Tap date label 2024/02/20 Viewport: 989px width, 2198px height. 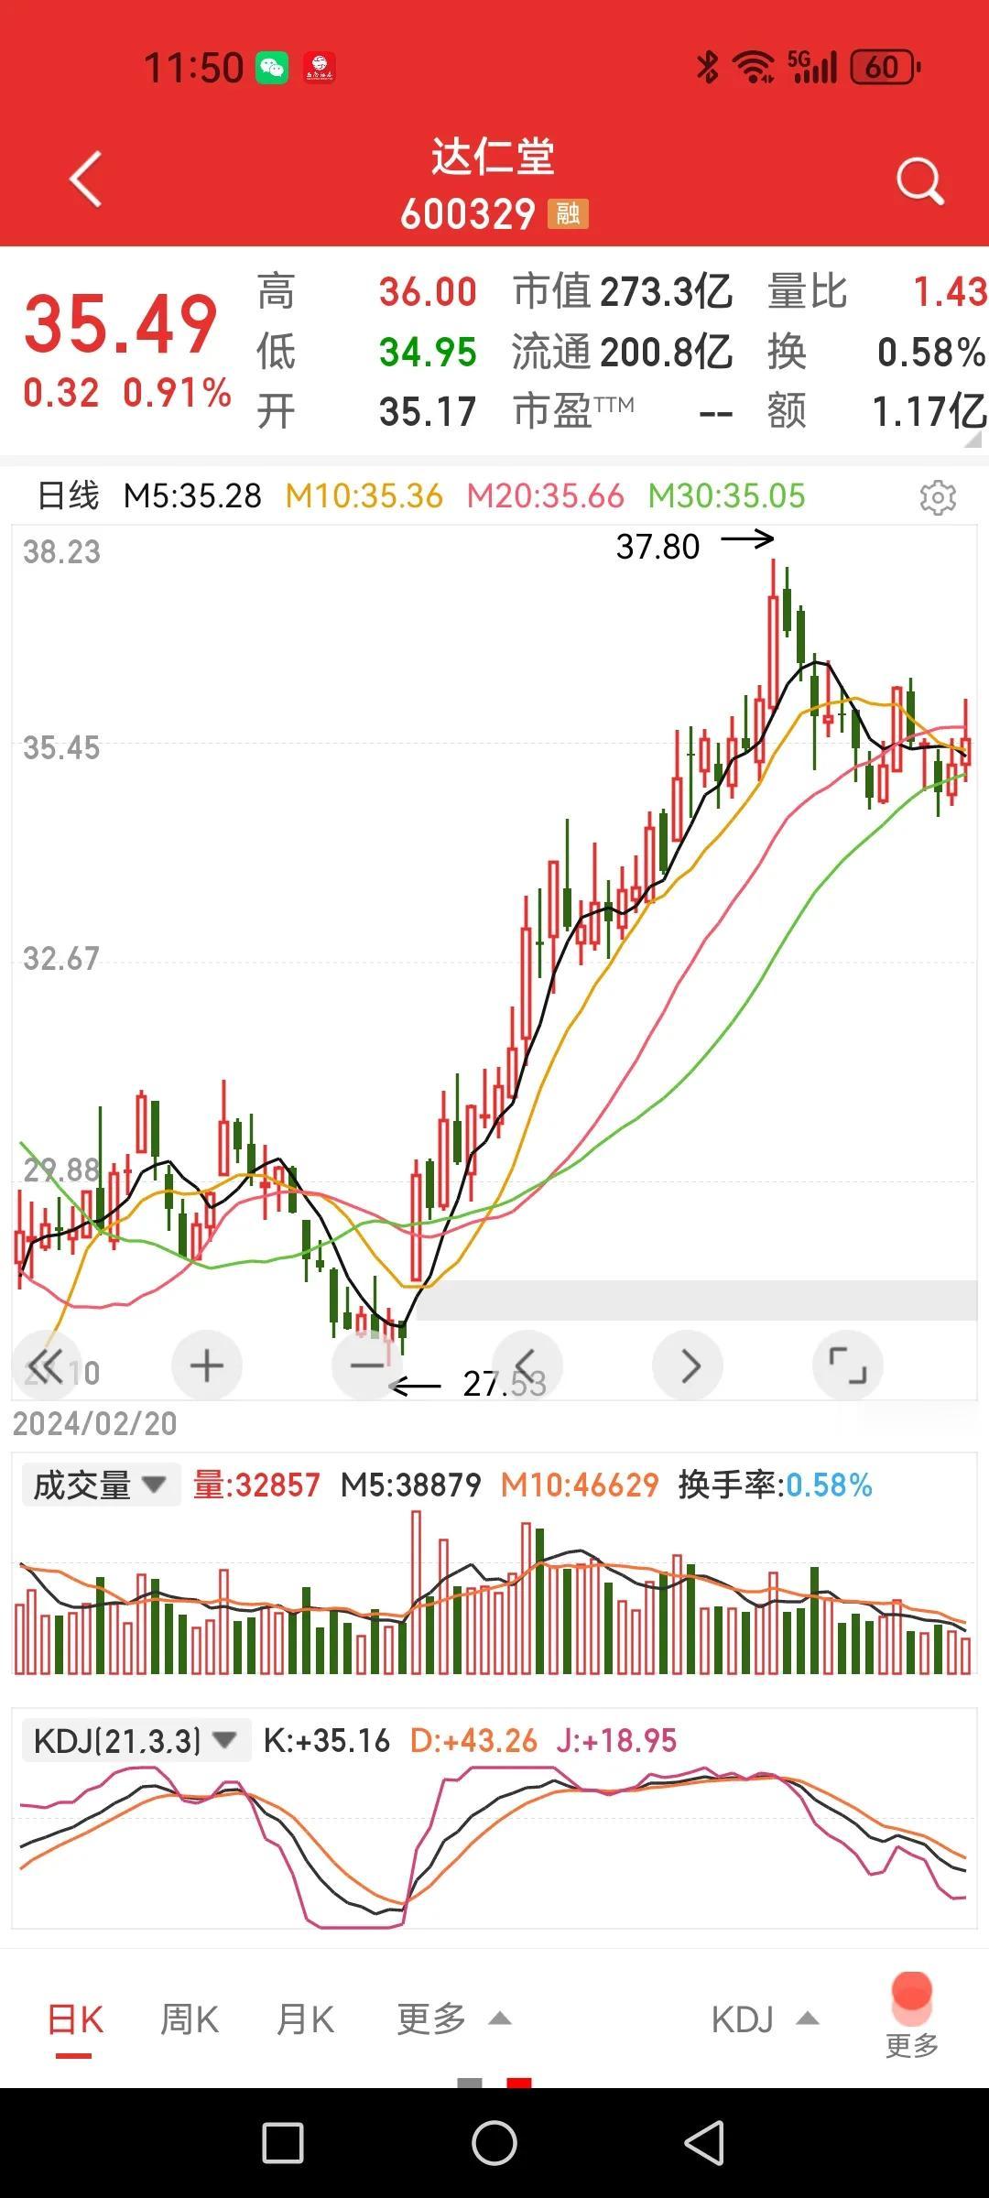point(95,1423)
